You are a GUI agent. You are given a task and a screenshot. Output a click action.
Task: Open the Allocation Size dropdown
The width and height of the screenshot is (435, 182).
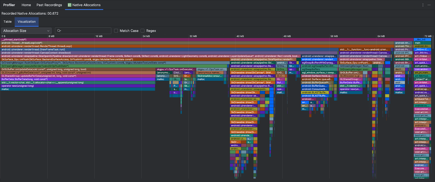(26, 31)
